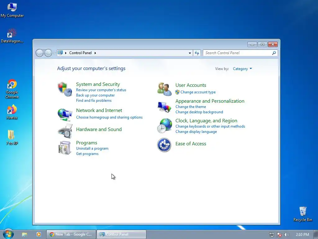The height and width of the screenshot is (239, 318).
Task: Click Change account type link
Action: pos(198,92)
